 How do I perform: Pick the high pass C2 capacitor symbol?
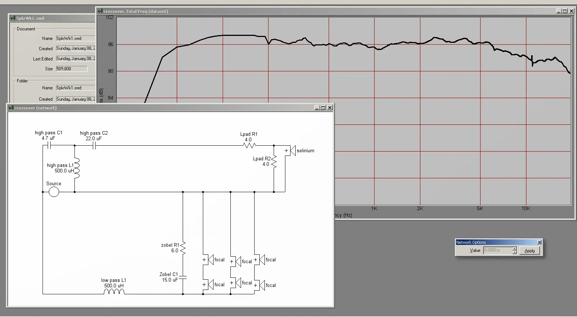pos(94,145)
